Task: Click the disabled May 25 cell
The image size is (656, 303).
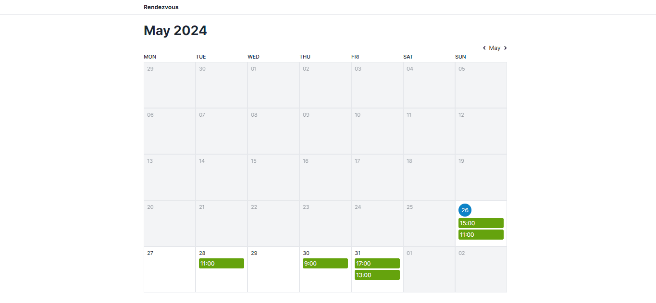Action: (x=429, y=223)
